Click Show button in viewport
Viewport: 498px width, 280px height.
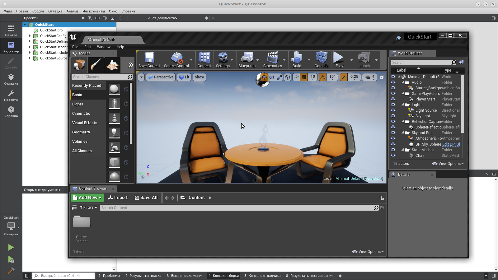pyautogui.click(x=200, y=77)
